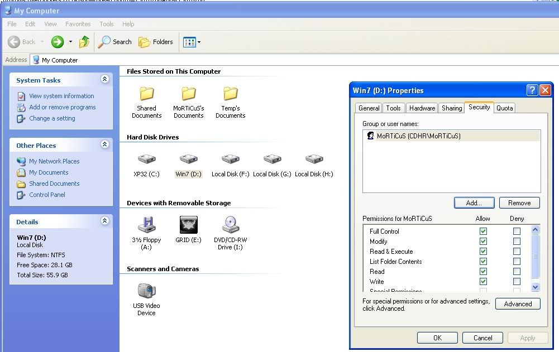Click the Control Panel icon in Other Places
Screen dimensions: 559x352
[21, 195]
